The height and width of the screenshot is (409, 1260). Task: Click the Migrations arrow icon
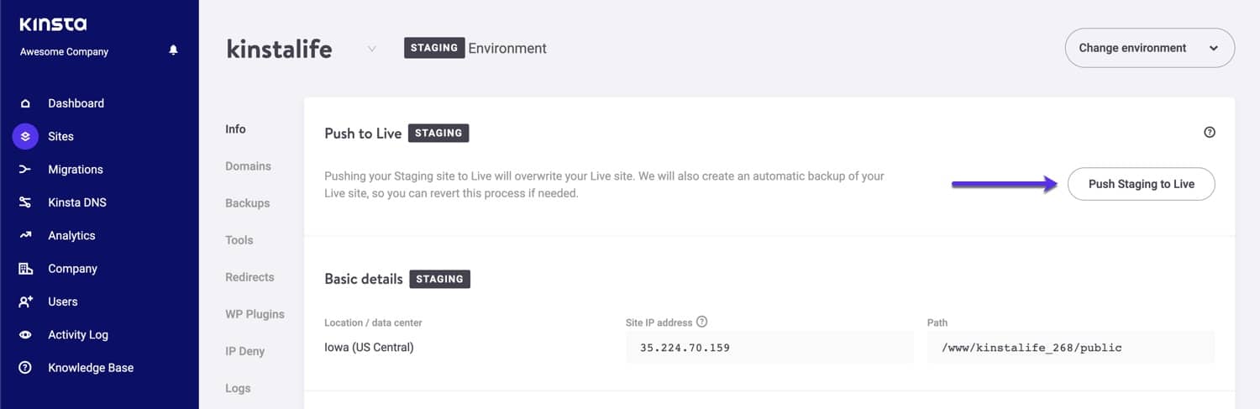25,170
